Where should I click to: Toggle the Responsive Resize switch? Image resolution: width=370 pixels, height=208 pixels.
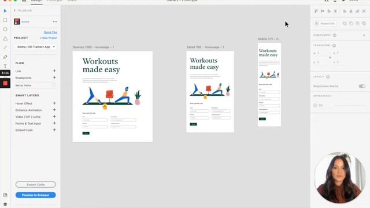point(362,86)
